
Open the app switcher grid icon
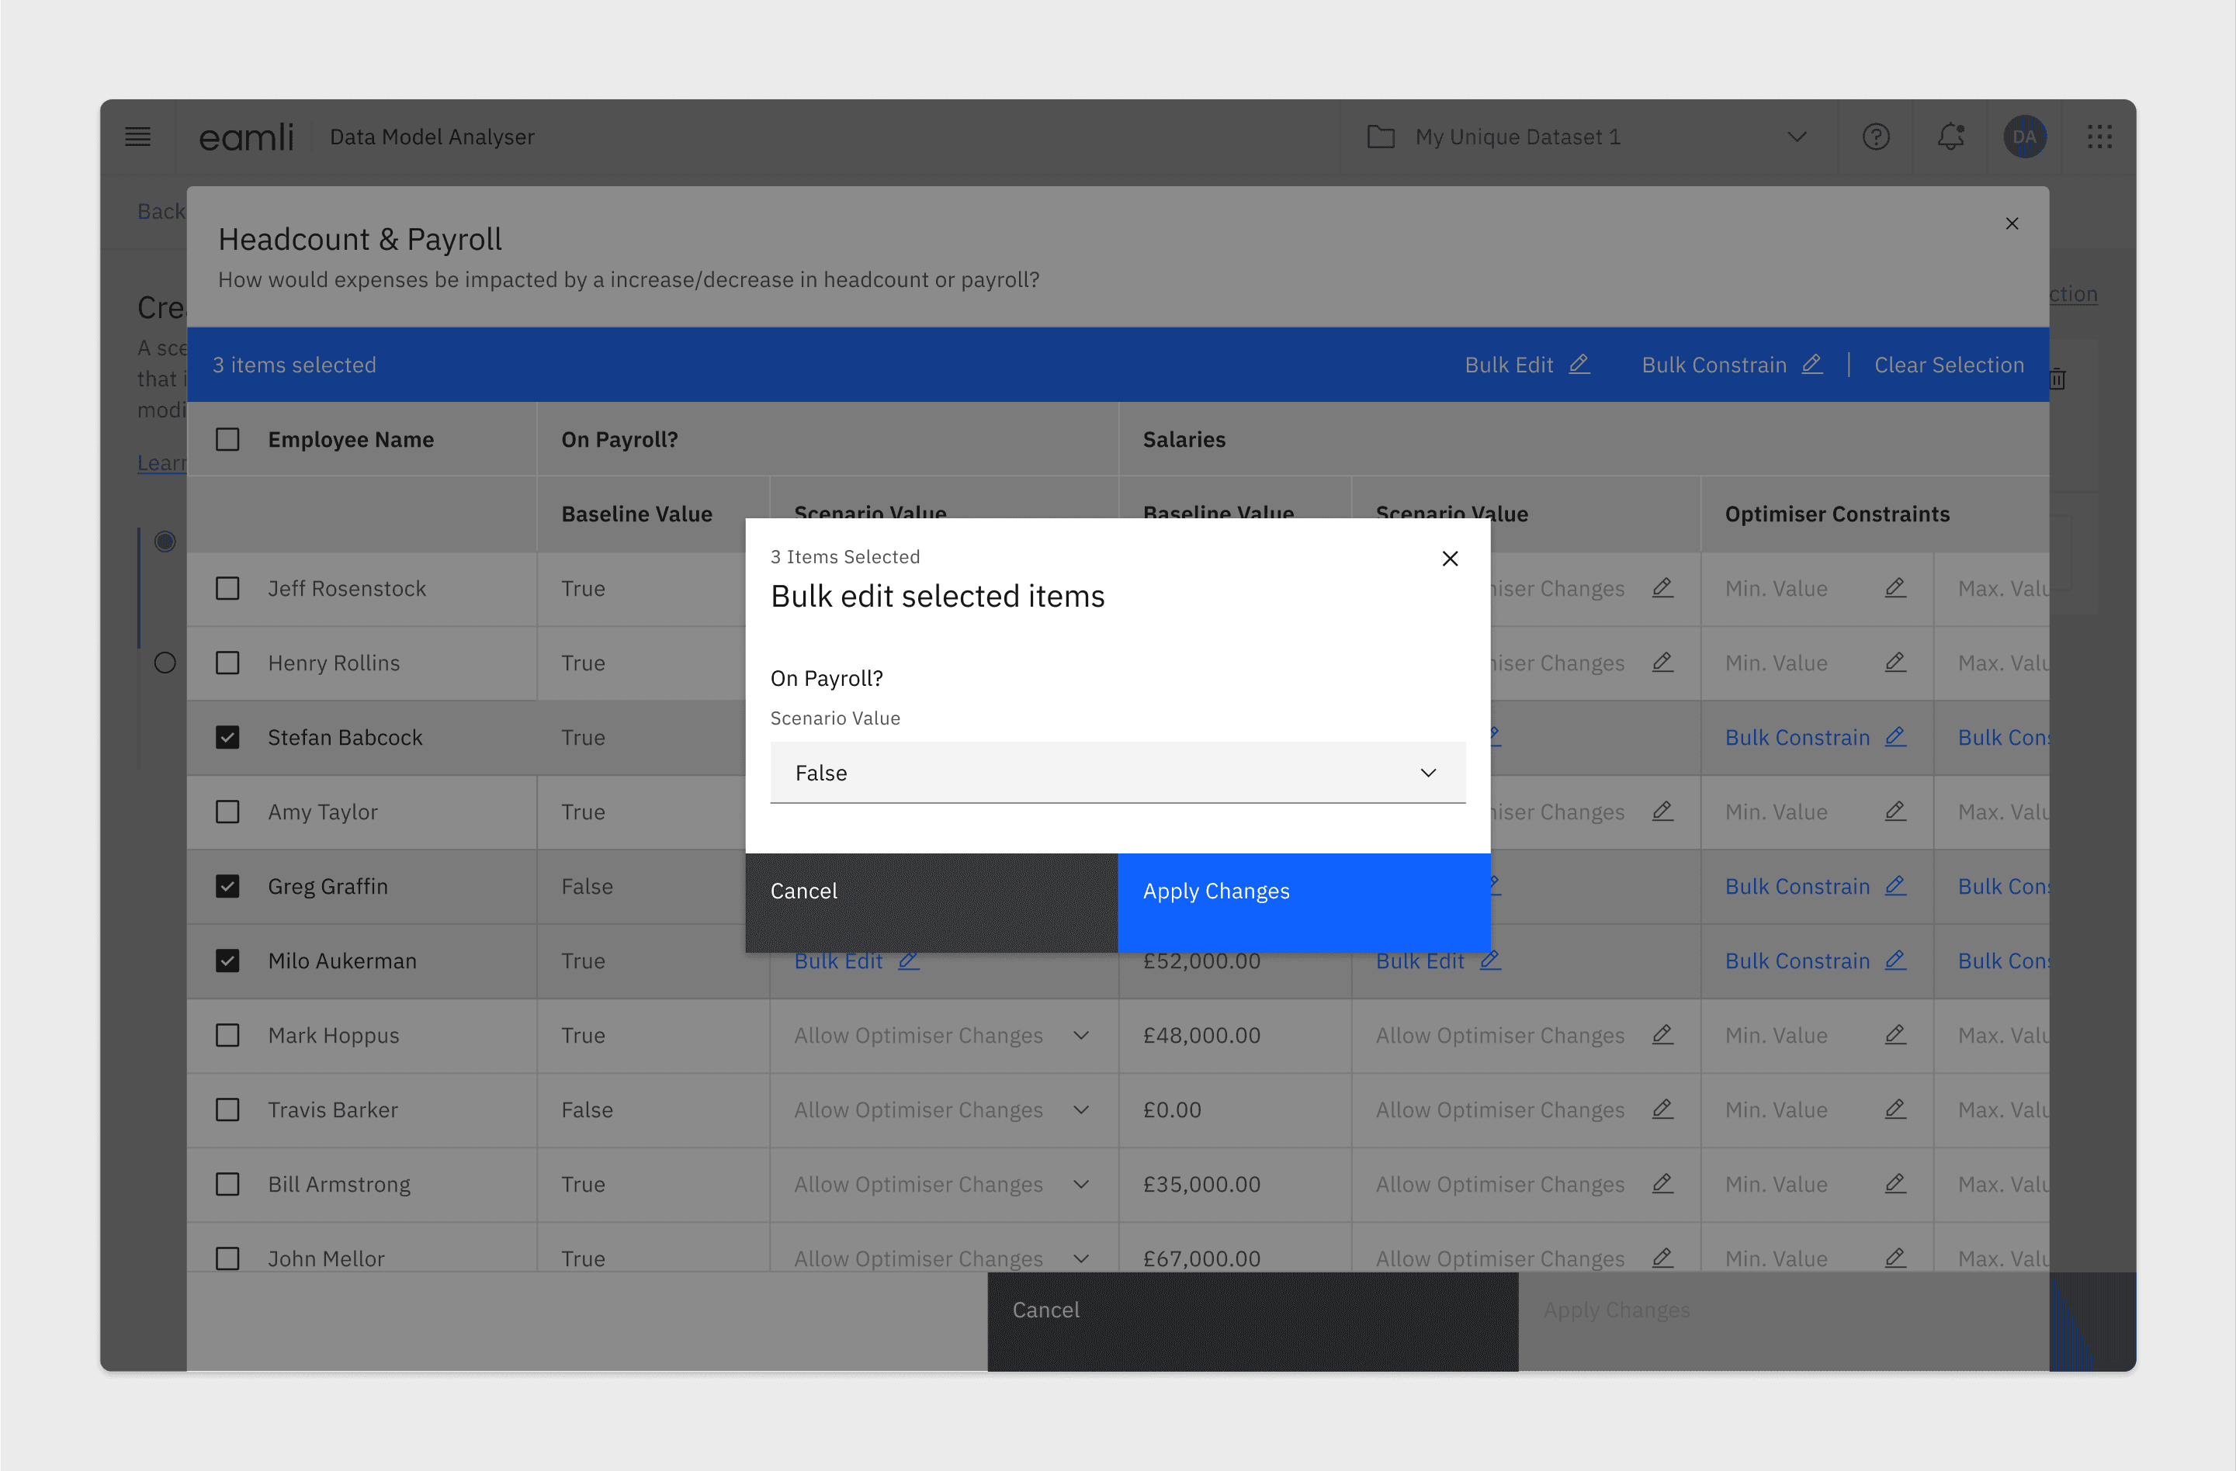pos(2099,137)
